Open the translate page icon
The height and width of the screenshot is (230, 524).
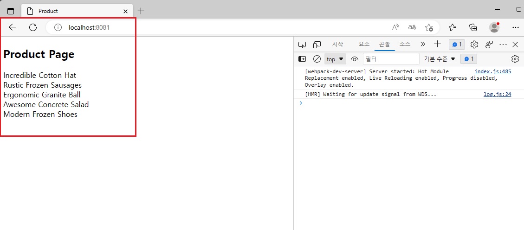(x=413, y=27)
